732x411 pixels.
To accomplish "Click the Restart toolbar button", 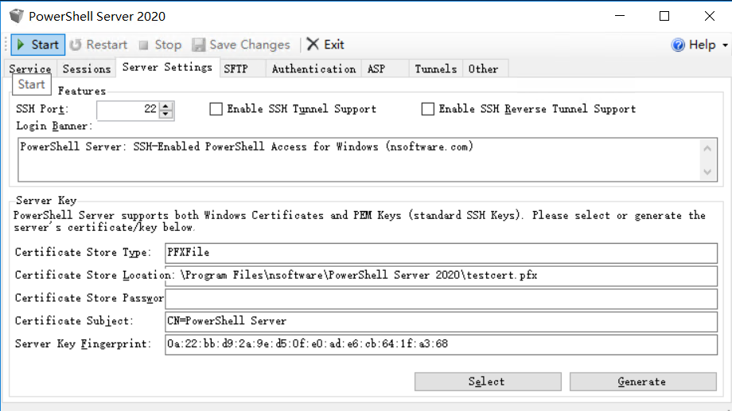I will click(x=99, y=45).
